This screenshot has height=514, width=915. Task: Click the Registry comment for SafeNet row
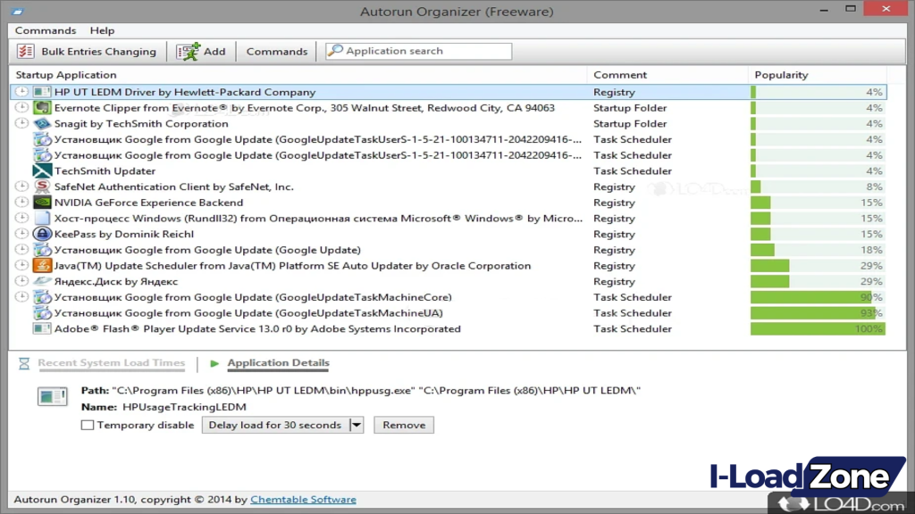pyautogui.click(x=614, y=187)
